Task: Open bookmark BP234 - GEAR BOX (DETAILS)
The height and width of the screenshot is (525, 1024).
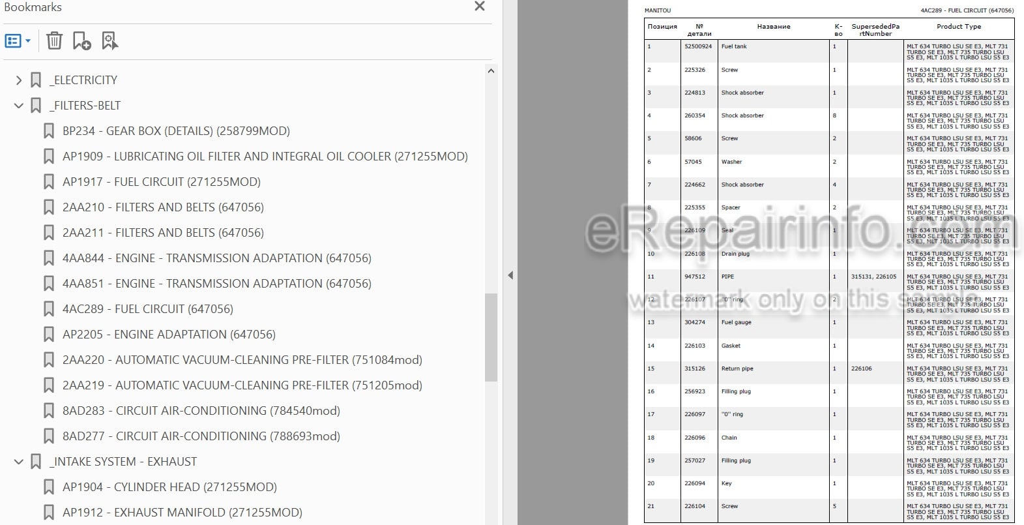Action: (x=176, y=131)
